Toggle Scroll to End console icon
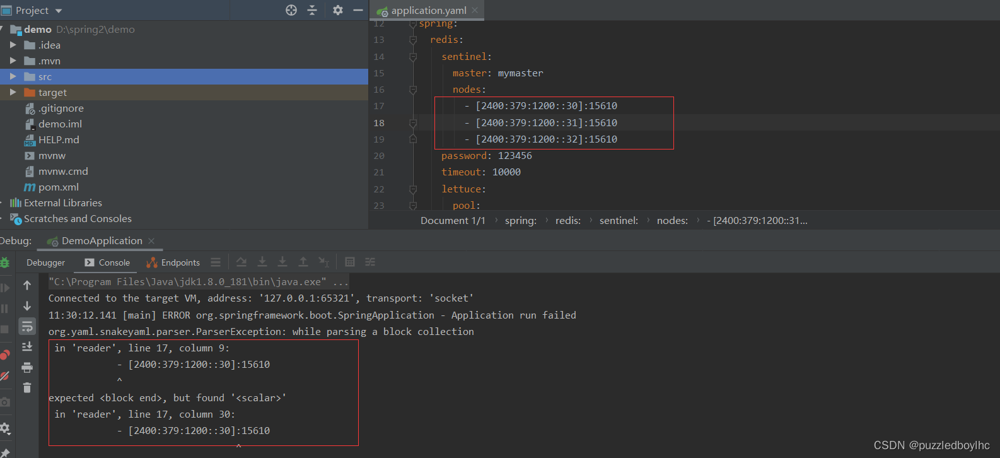The height and width of the screenshot is (458, 1000). tap(27, 346)
